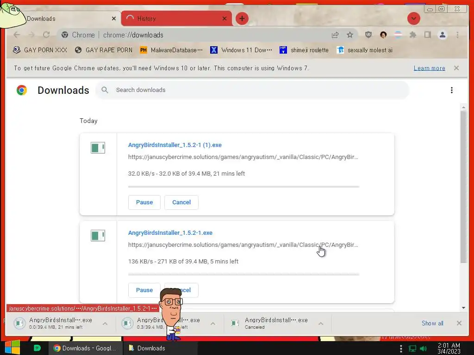474x355 pixels.
Task: Focus the Search downloads field
Action: tap(252, 90)
